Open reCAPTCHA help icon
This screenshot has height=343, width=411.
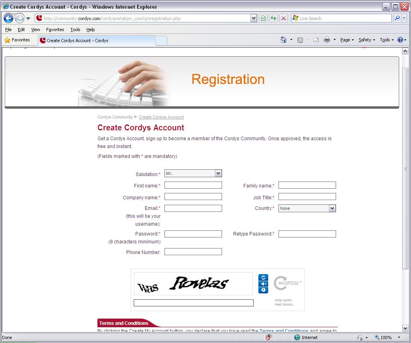[x=263, y=290]
